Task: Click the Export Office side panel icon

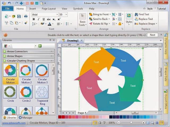Action: (x=165, y=92)
